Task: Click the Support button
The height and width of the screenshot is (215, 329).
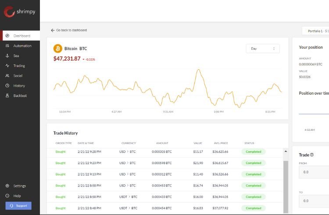Action: 18,205
